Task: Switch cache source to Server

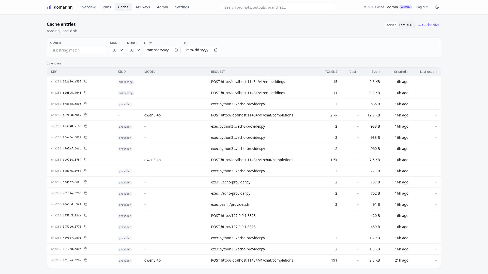Action: tap(391, 25)
